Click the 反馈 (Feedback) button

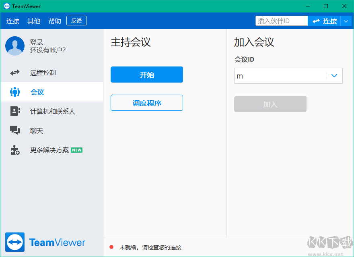click(x=76, y=20)
